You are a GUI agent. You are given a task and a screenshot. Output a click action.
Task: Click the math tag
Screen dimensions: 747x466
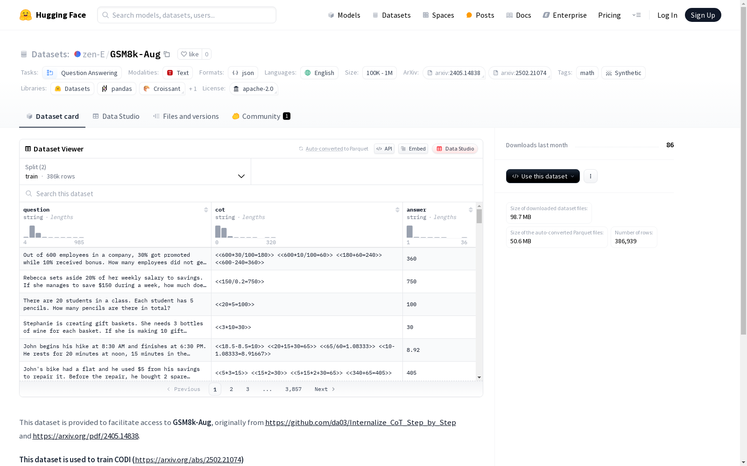[x=587, y=73]
